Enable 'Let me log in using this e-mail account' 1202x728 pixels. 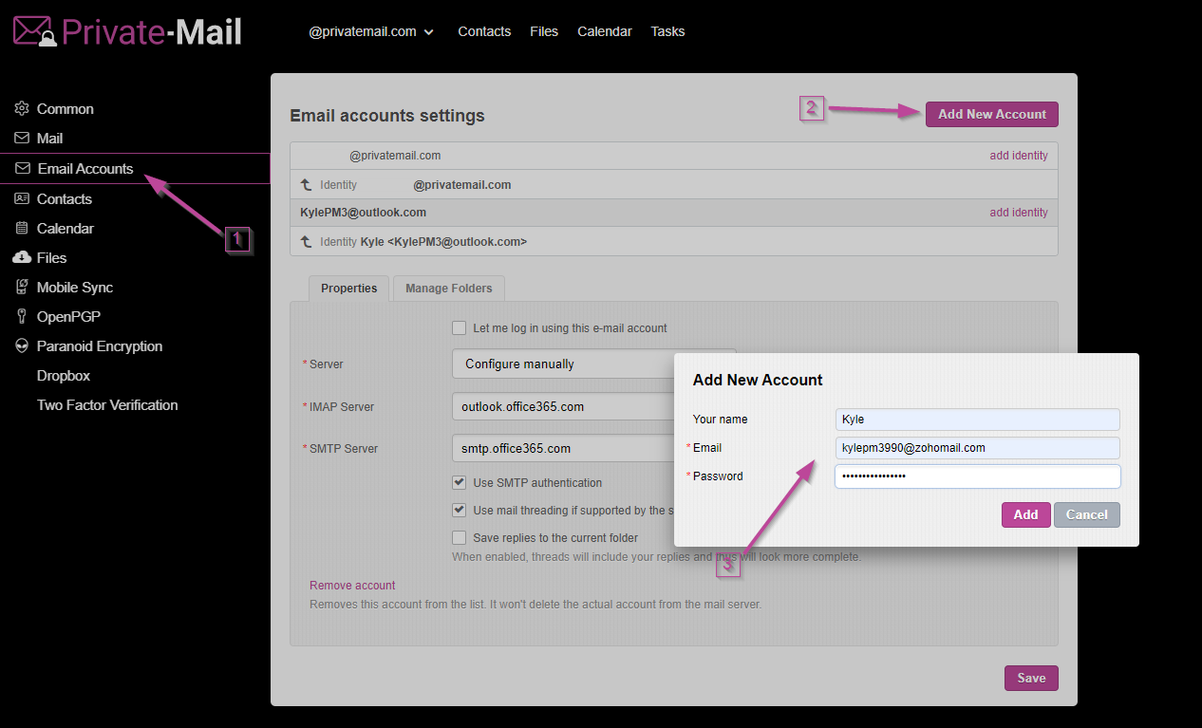pyautogui.click(x=460, y=328)
